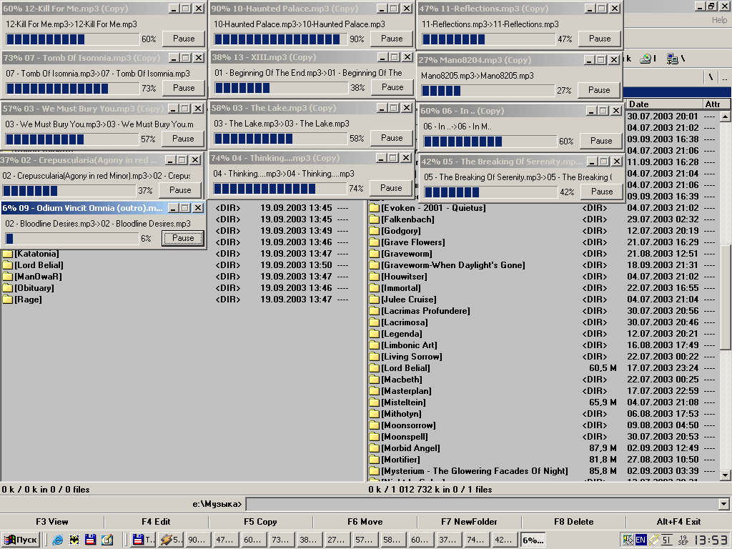Launch Internet Explorer from the quick launch bar

57,540
